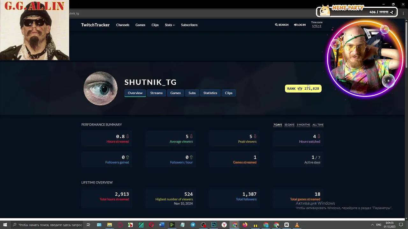408x229 pixels.
Task: Click the Peak viewers stat
Action: pyautogui.click(x=234, y=139)
